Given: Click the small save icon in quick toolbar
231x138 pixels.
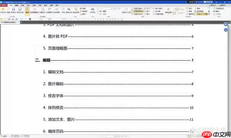Looking at the screenshot, I should [9, 19].
